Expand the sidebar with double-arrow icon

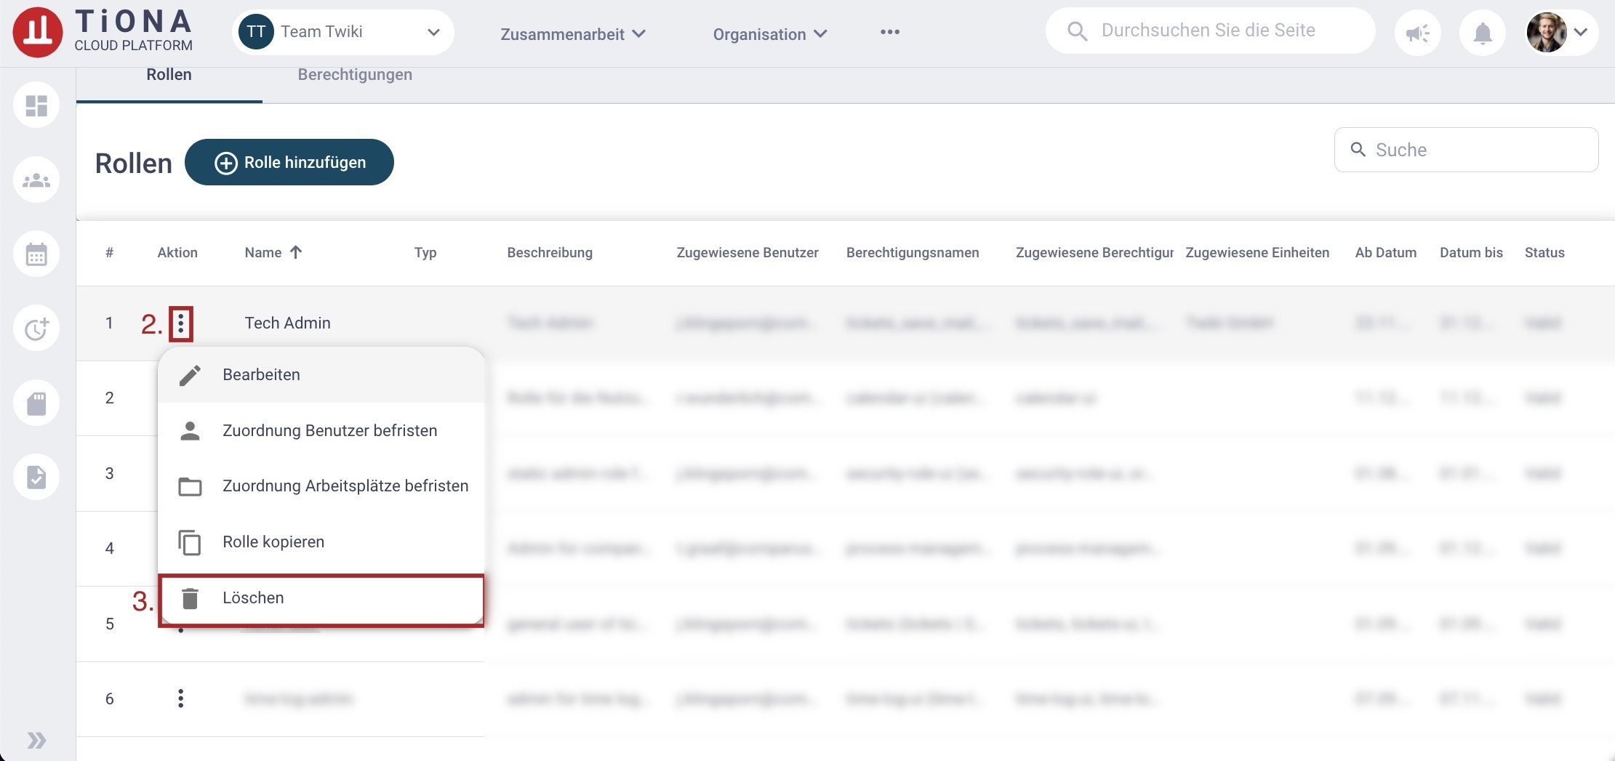click(x=36, y=740)
